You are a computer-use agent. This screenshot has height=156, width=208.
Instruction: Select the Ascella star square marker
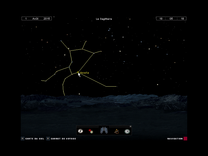pos(78,72)
